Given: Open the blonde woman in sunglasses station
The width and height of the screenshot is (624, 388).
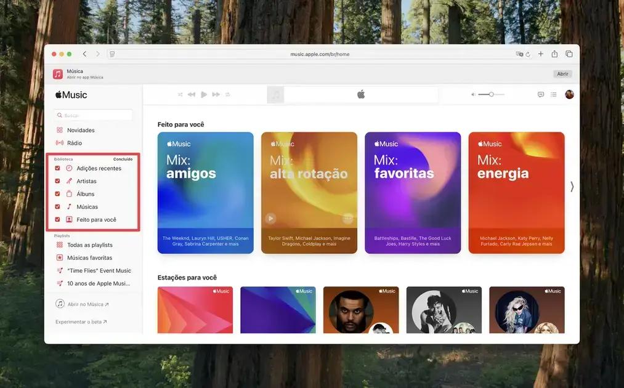Looking at the screenshot, I should pyautogui.click(x=527, y=310).
